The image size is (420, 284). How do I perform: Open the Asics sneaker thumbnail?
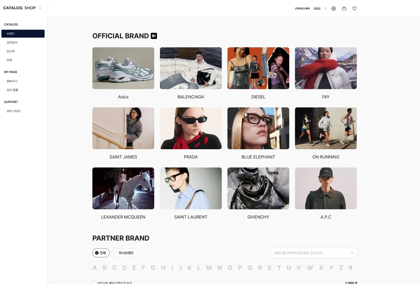click(x=123, y=68)
